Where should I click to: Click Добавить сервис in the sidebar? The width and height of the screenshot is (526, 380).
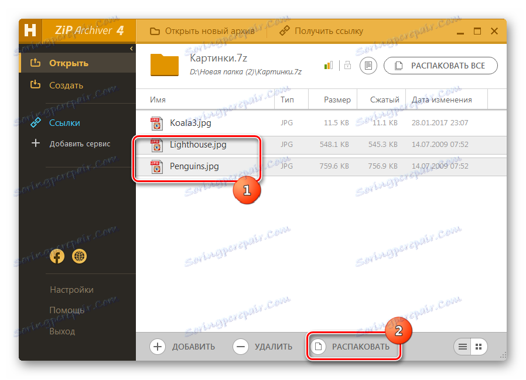80,144
